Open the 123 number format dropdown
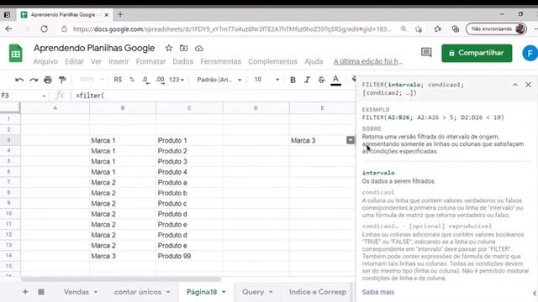The image size is (538, 302). [x=177, y=80]
